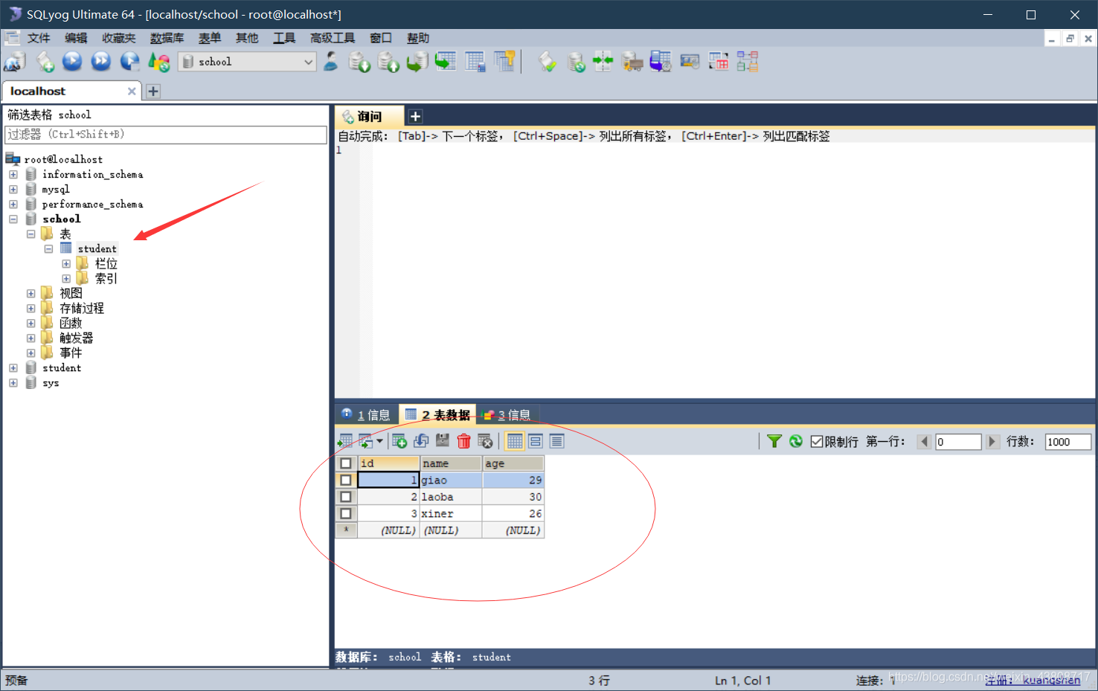Viewport: 1098px width, 691px height.
Task: Click the green arrows schema sync icon
Action: (x=603, y=62)
